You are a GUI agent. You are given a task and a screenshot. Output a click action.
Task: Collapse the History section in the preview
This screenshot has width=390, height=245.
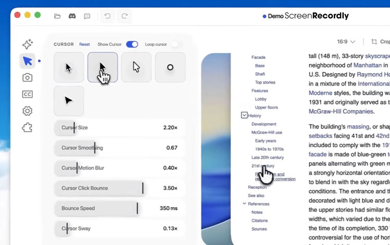pos(244,115)
